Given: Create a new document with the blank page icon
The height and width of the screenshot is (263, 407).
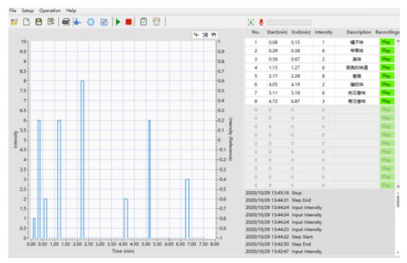Looking at the screenshot, I should click(x=27, y=22).
